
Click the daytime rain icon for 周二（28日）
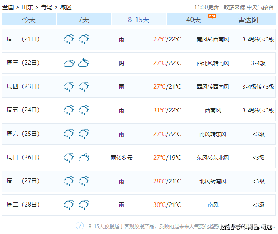(69, 205)
